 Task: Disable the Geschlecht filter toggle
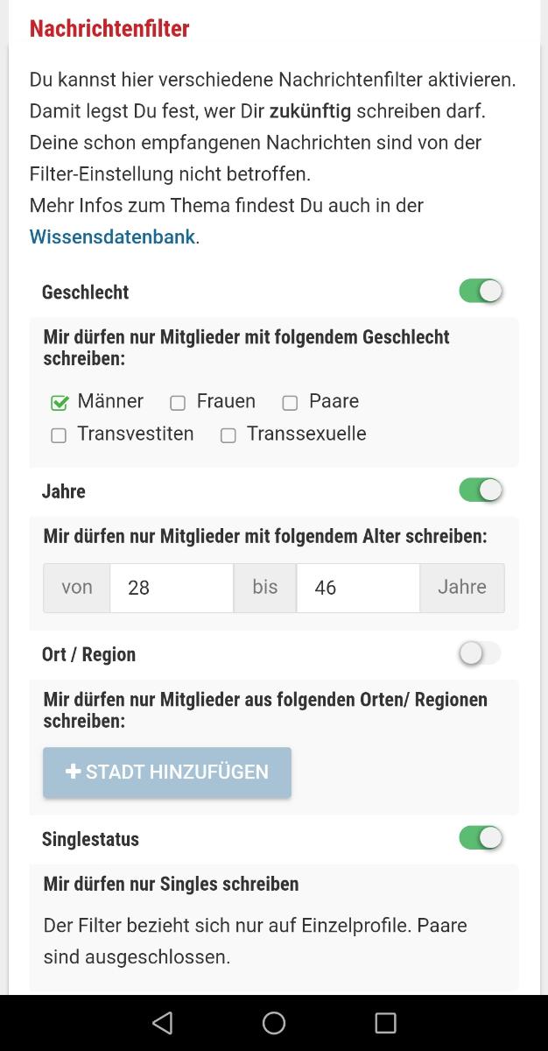[x=481, y=291]
